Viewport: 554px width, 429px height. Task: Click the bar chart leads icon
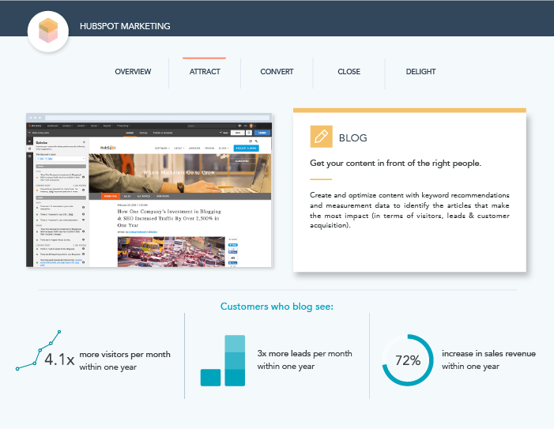click(223, 360)
